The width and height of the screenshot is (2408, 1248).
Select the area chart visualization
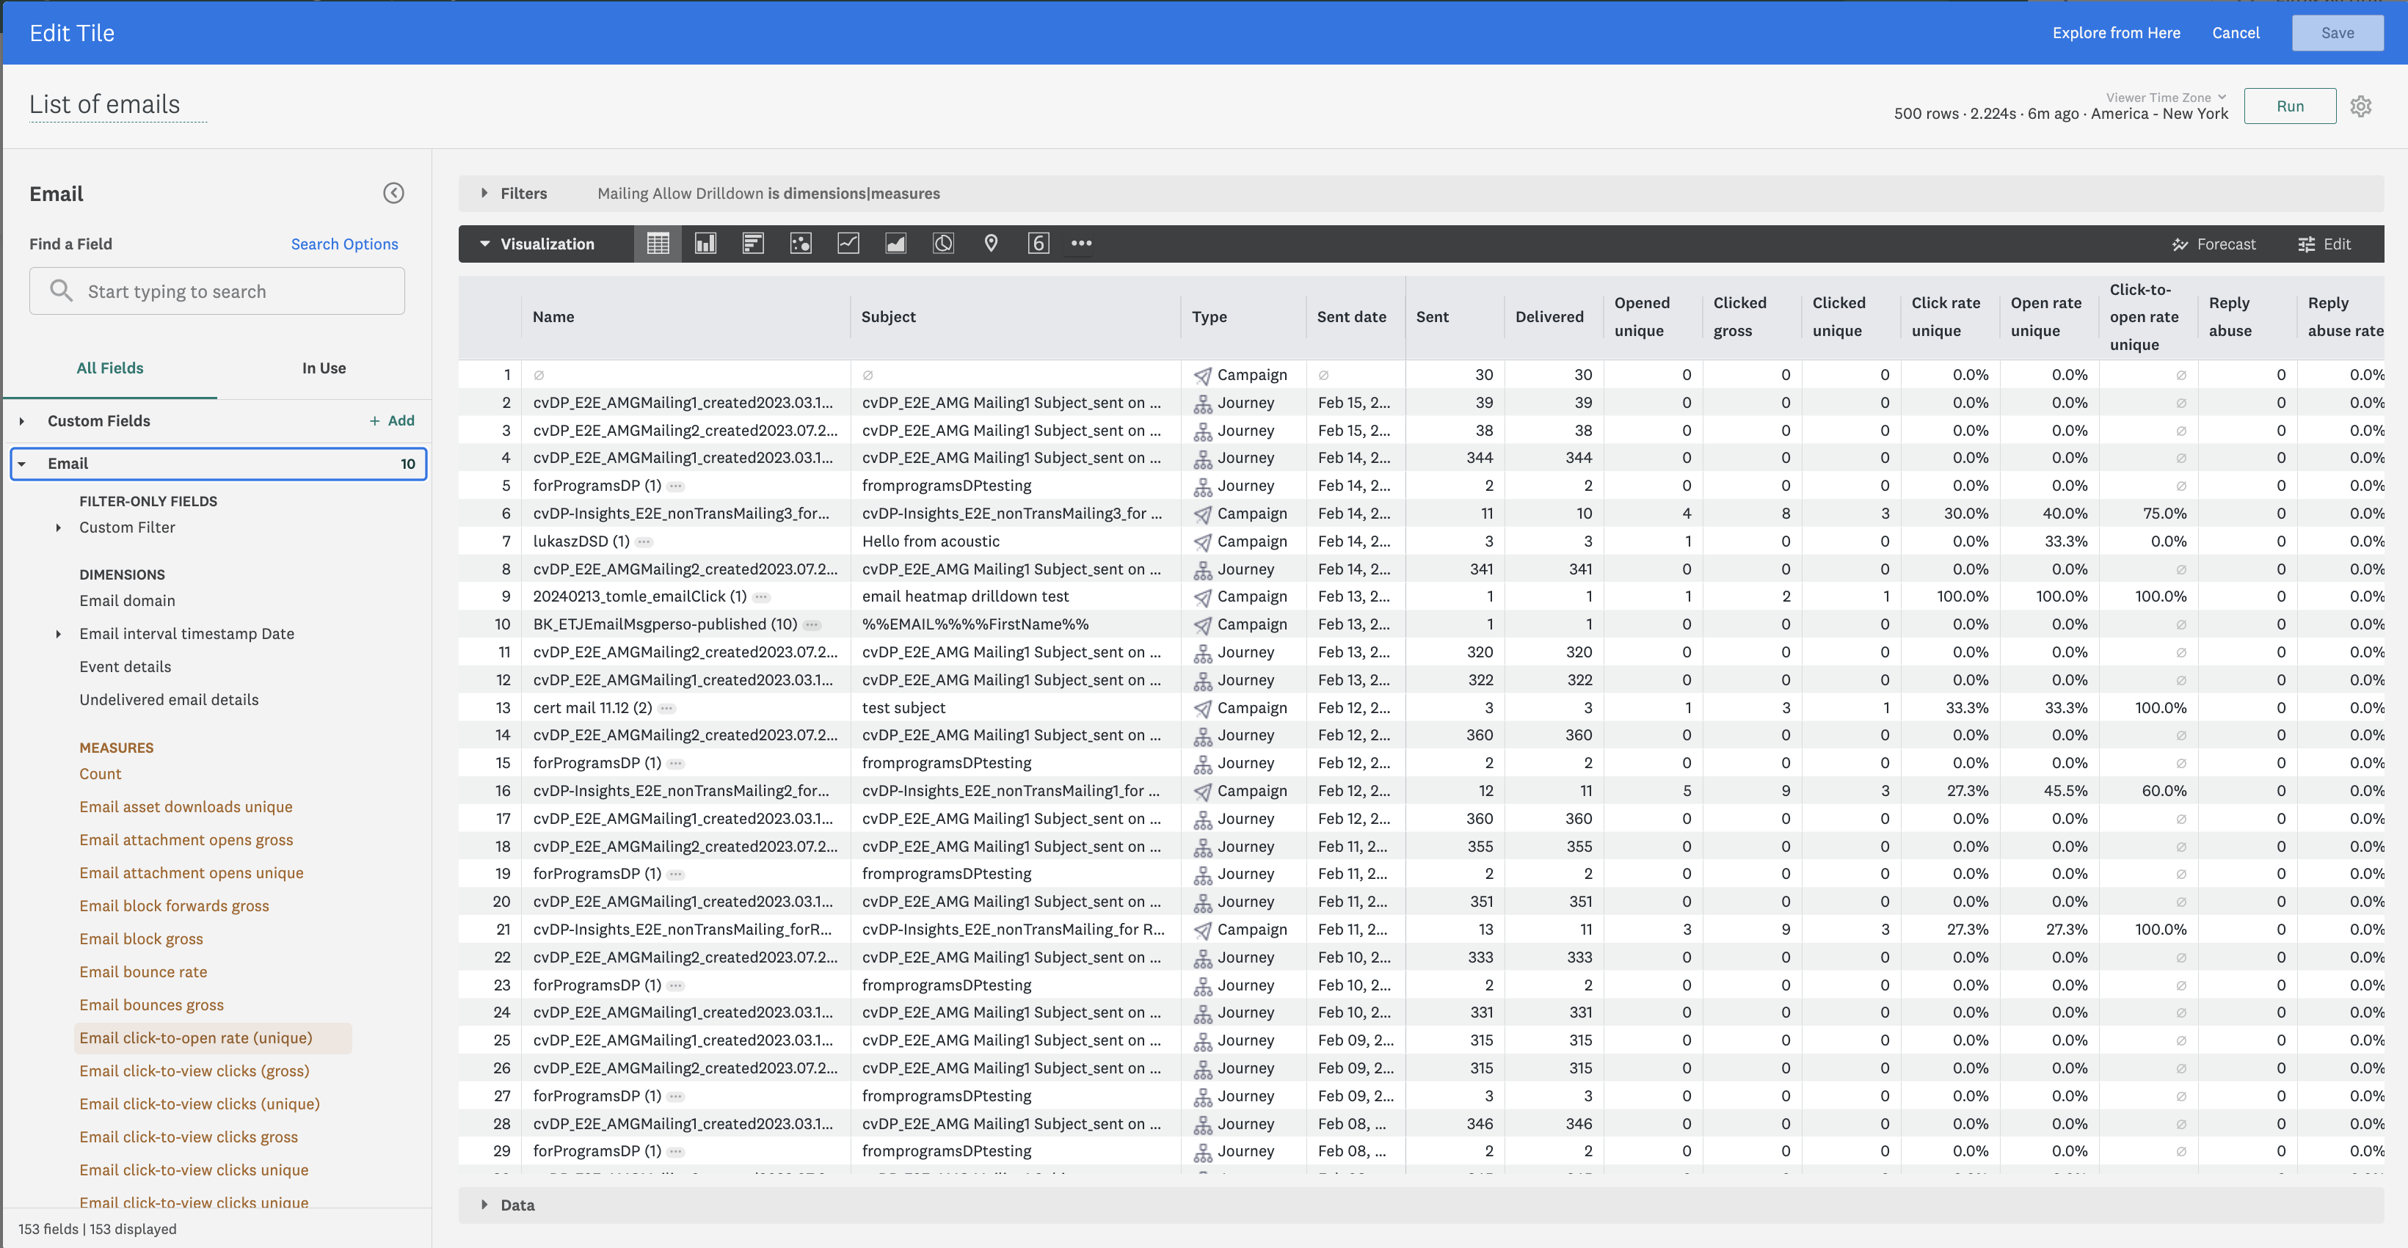pos(895,243)
